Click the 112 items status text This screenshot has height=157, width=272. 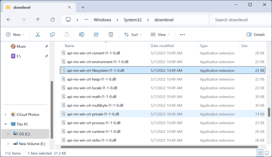point(13,153)
